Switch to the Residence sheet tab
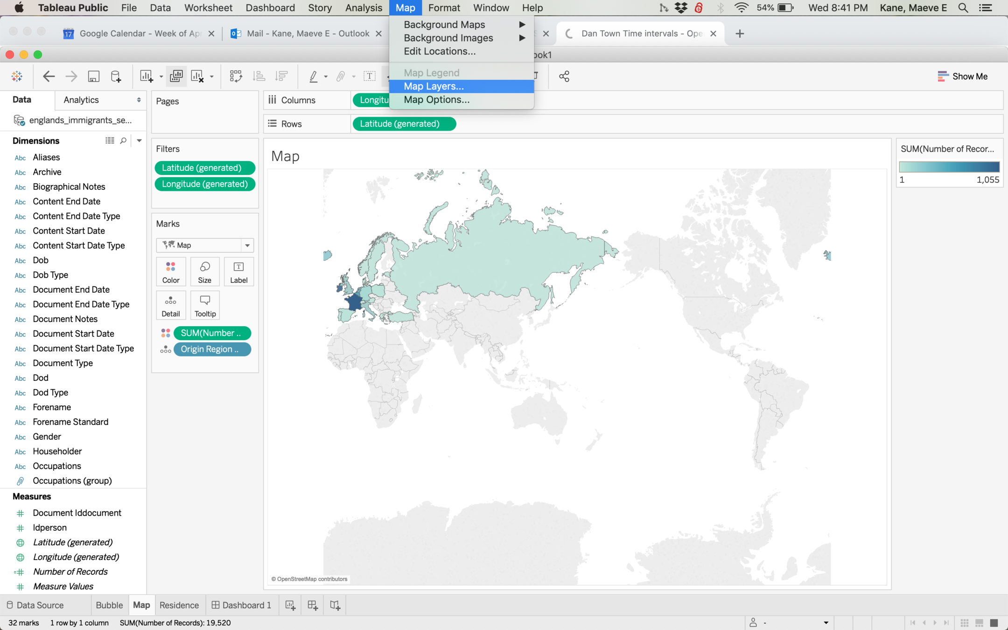 (x=179, y=605)
